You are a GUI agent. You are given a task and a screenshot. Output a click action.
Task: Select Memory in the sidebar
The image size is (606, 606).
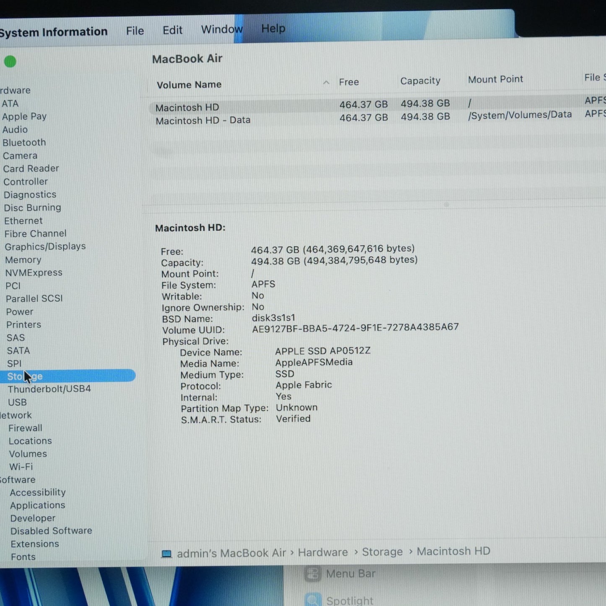click(x=23, y=260)
